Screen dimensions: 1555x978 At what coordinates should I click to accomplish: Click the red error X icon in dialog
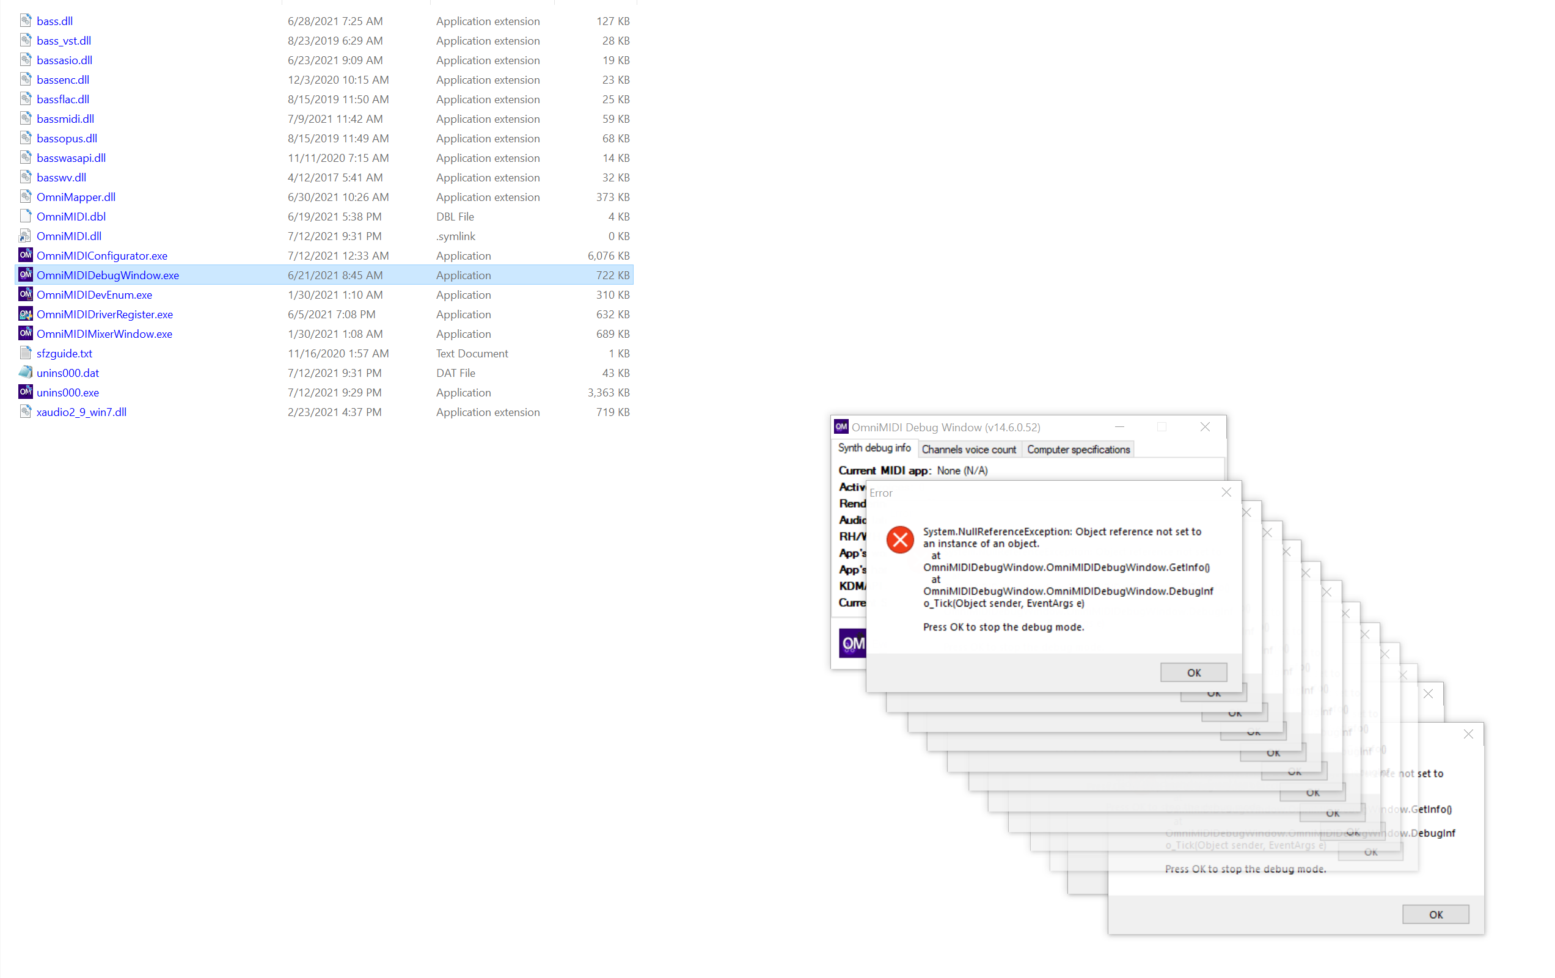coord(900,539)
